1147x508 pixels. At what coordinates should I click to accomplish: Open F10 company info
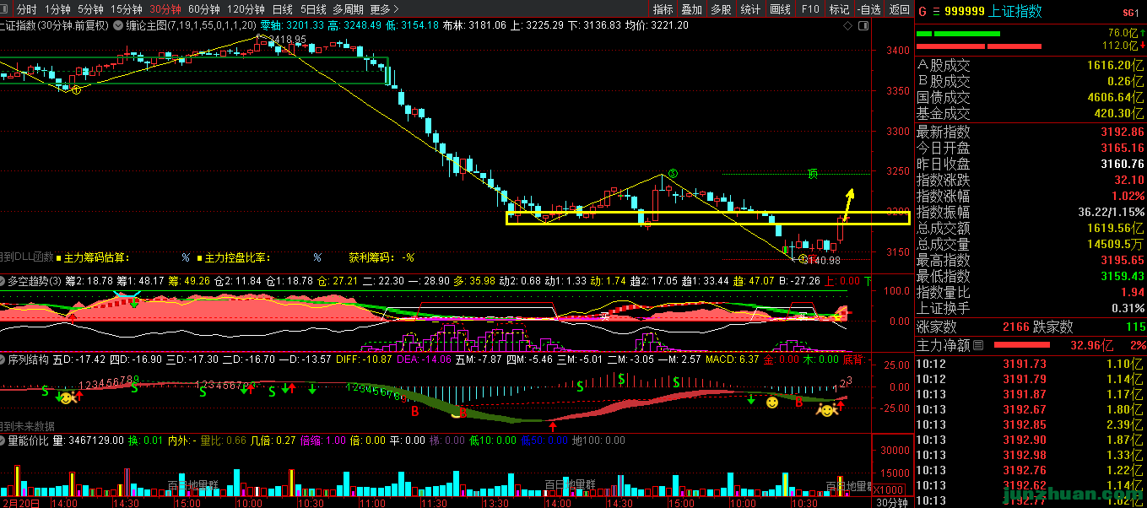[810, 9]
